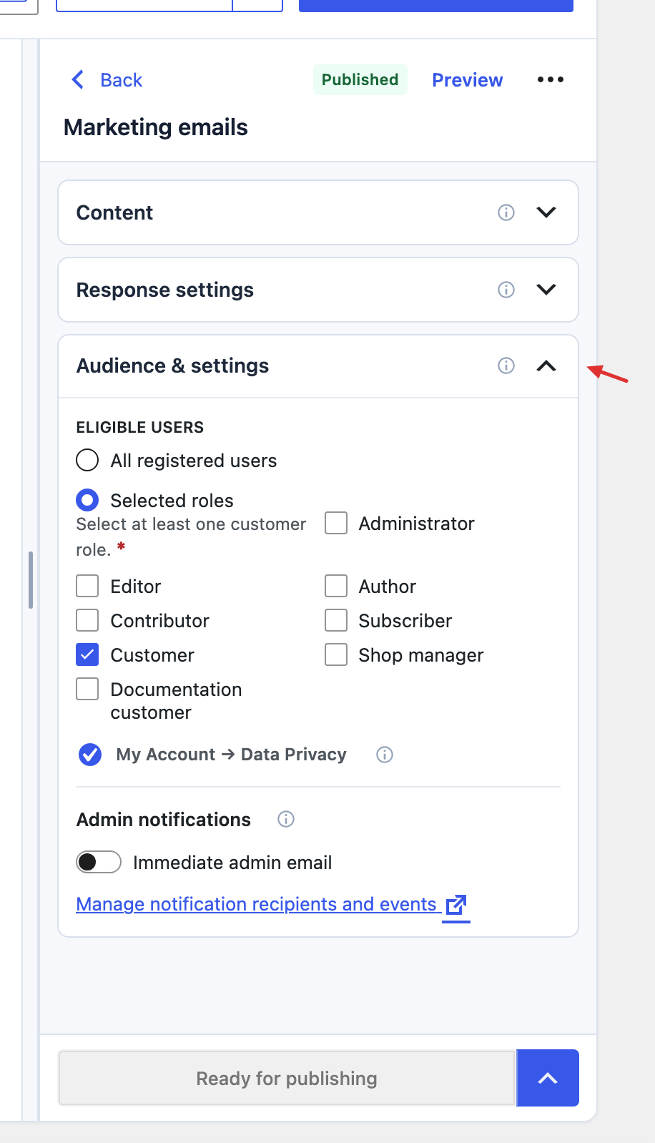
Task: Select All registered users radio
Action: pos(87,460)
